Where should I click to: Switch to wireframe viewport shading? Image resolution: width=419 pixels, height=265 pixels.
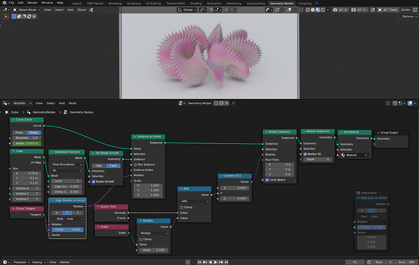307,10
